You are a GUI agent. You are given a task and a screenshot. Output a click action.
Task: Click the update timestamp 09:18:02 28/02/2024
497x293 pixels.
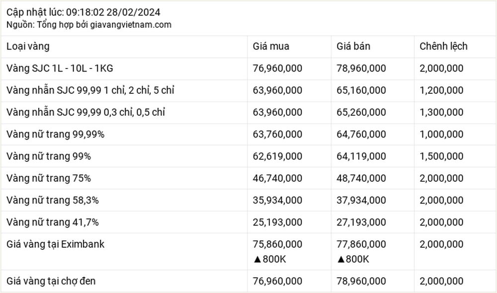tap(113, 12)
